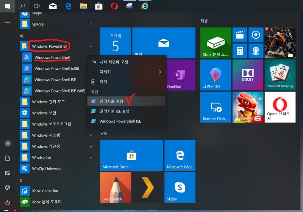Open Microsoft Edge from the taskbar
Viewport: 303px width, 212px height.
[68, 6]
